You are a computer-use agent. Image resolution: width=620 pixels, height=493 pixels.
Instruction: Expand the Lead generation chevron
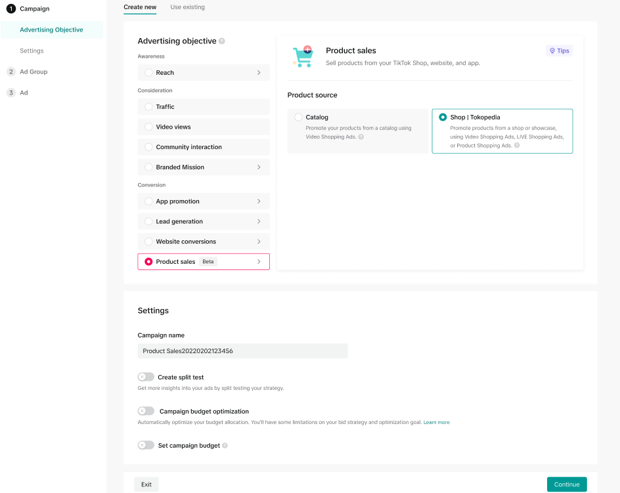coord(259,222)
